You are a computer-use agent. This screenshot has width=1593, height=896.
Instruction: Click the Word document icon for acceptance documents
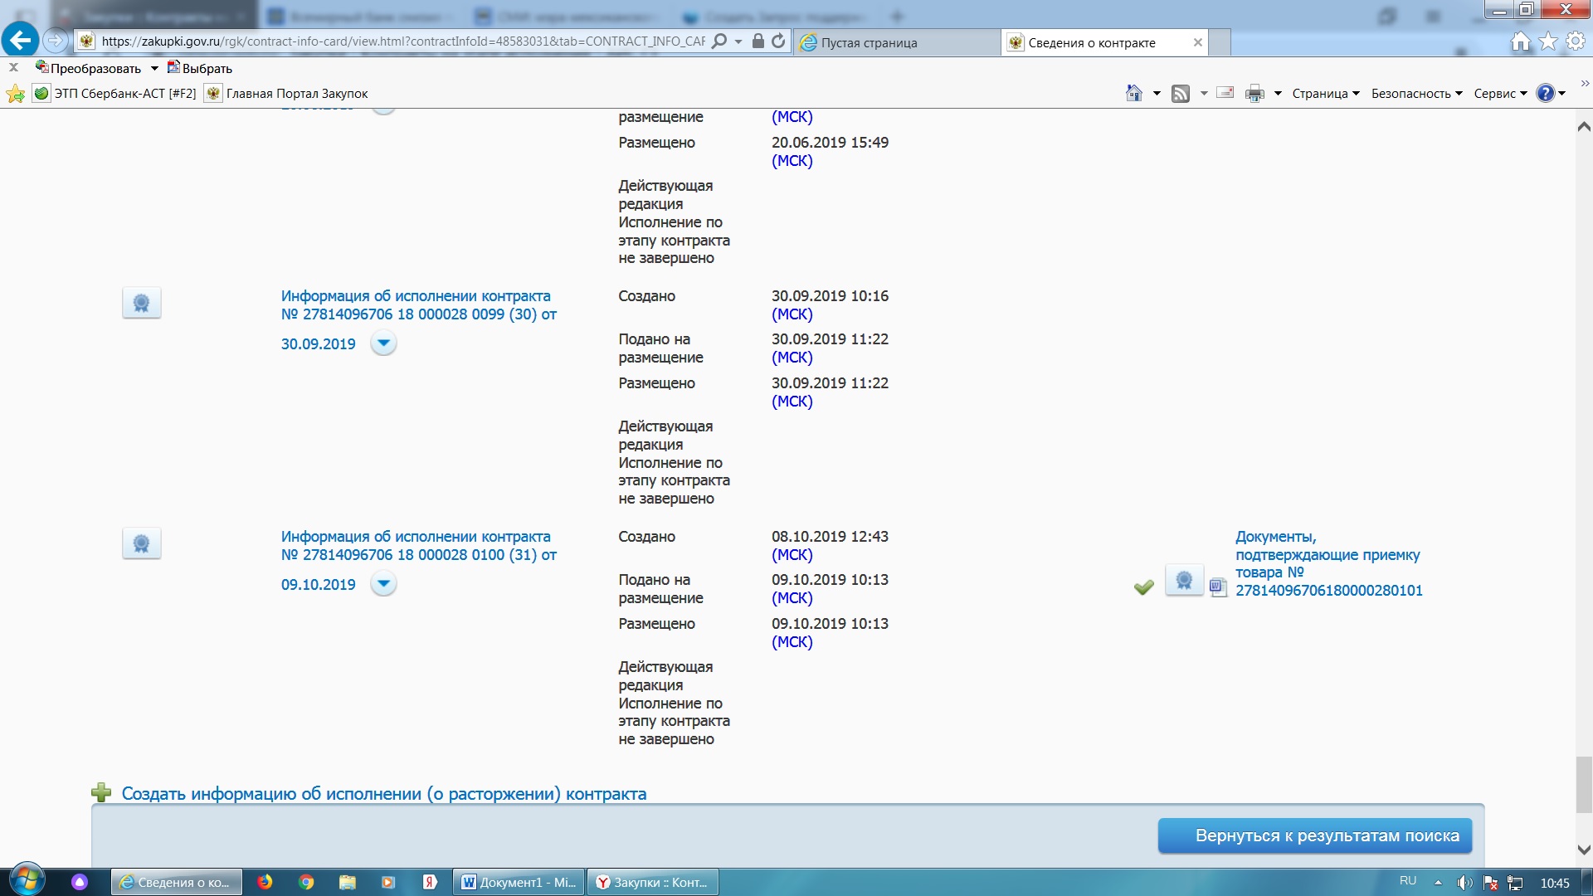coord(1217,587)
